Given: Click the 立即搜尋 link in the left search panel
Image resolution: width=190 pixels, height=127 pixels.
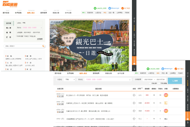Looking at the screenshot, I should pos(40,39).
